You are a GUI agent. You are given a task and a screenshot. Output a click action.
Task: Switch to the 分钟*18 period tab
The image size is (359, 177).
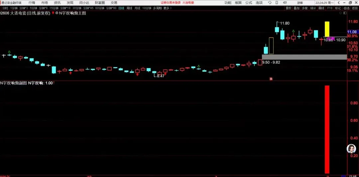(65, 8)
